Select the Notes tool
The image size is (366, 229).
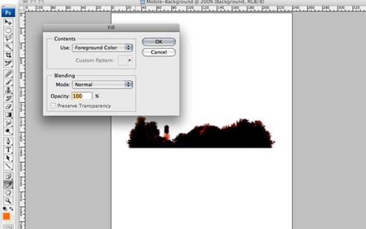(8, 176)
